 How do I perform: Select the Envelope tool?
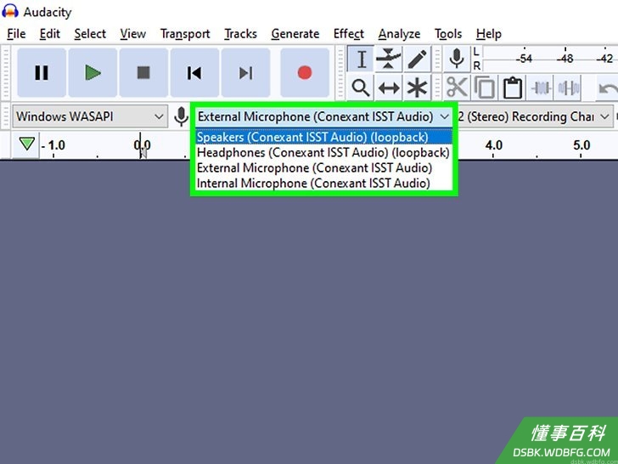[x=389, y=59]
